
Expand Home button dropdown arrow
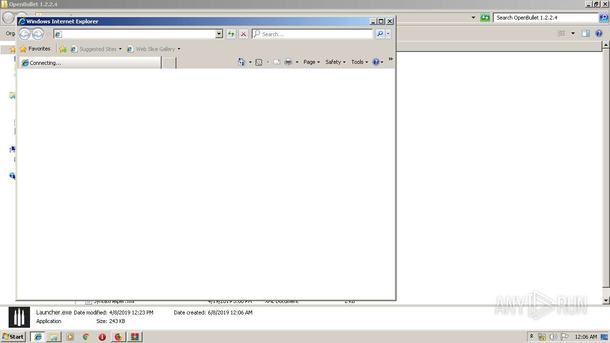pyautogui.click(x=250, y=62)
